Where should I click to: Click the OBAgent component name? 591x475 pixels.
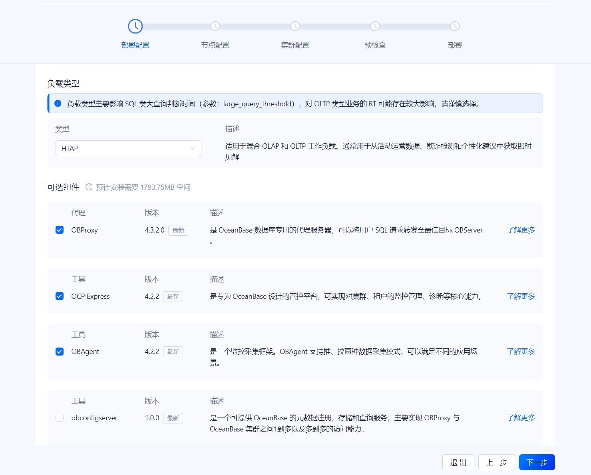[85, 352]
